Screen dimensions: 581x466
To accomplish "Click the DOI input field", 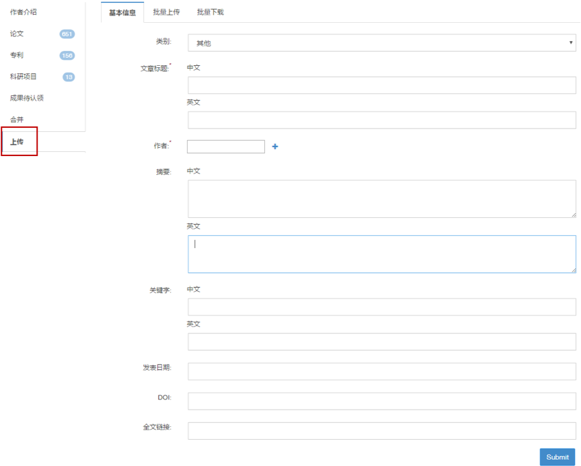I will click(381, 401).
